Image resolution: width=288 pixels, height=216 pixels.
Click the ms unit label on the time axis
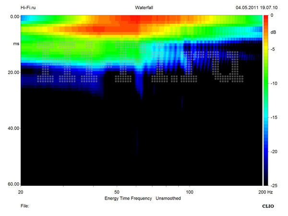click(15, 44)
